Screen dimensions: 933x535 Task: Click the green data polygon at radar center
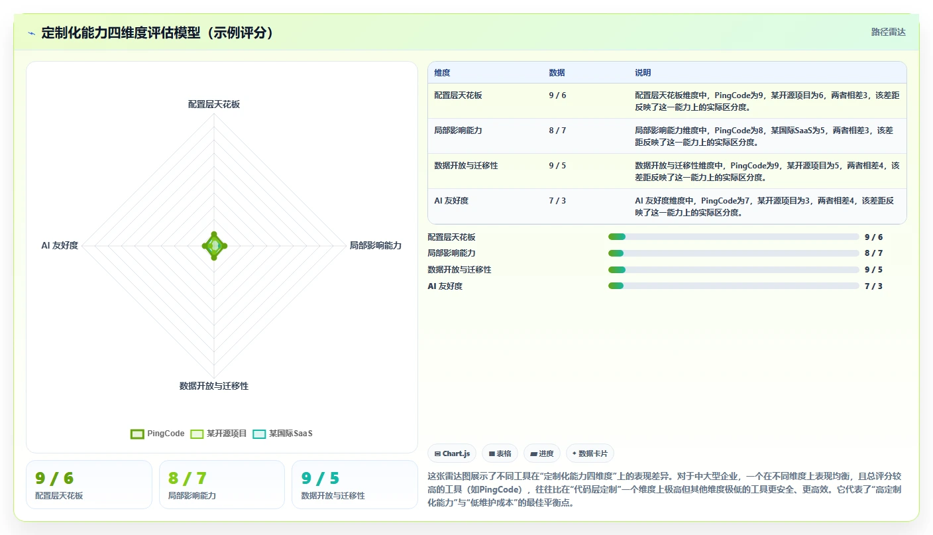(214, 246)
